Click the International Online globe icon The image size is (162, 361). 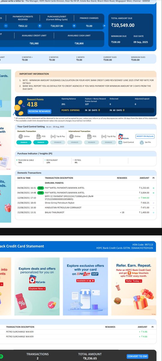coord(71,136)
